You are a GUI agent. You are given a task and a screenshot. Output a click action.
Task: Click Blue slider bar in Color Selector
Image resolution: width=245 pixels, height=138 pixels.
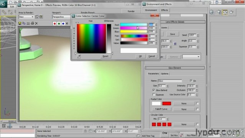pyautogui.click(x=134, y=31)
